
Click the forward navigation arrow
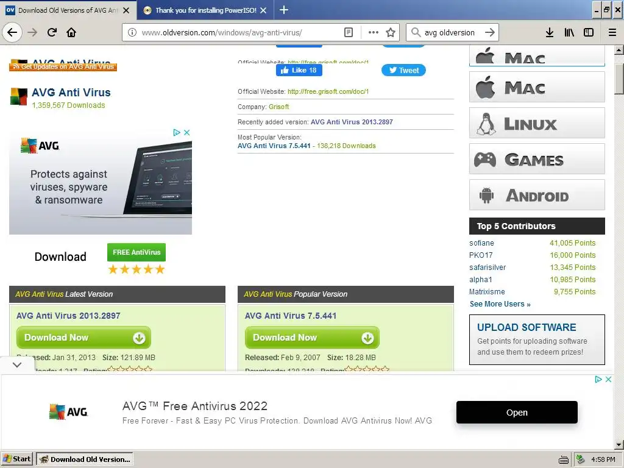click(32, 32)
